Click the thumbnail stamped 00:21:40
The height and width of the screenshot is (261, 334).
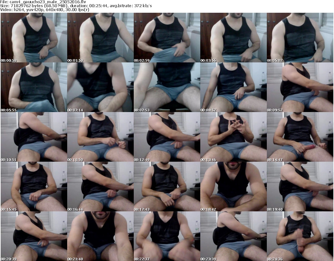click(x=100, y=236)
